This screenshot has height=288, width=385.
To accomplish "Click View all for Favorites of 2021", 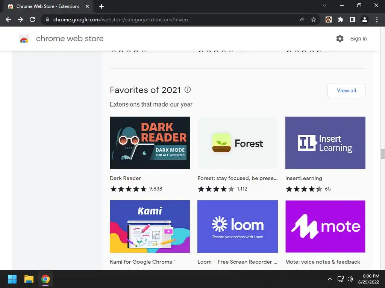I will point(346,90).
